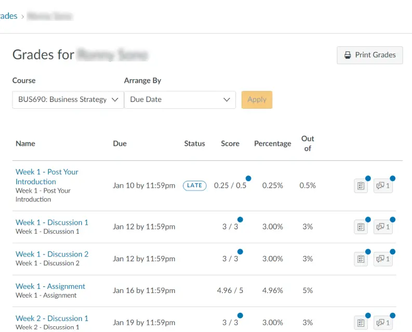Open rubric icon for Week 1 Post Your Introduction
The height and width of the screenshot is (332, 412).
click(x=361, y=186)
